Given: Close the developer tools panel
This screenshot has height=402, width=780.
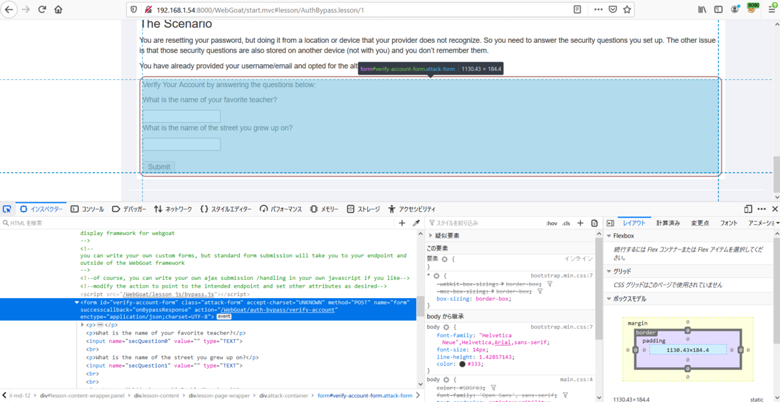Looking at the screenshot, I should (774, 209).
